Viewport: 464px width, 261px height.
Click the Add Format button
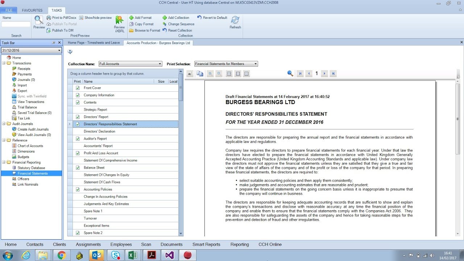(140, 17)
